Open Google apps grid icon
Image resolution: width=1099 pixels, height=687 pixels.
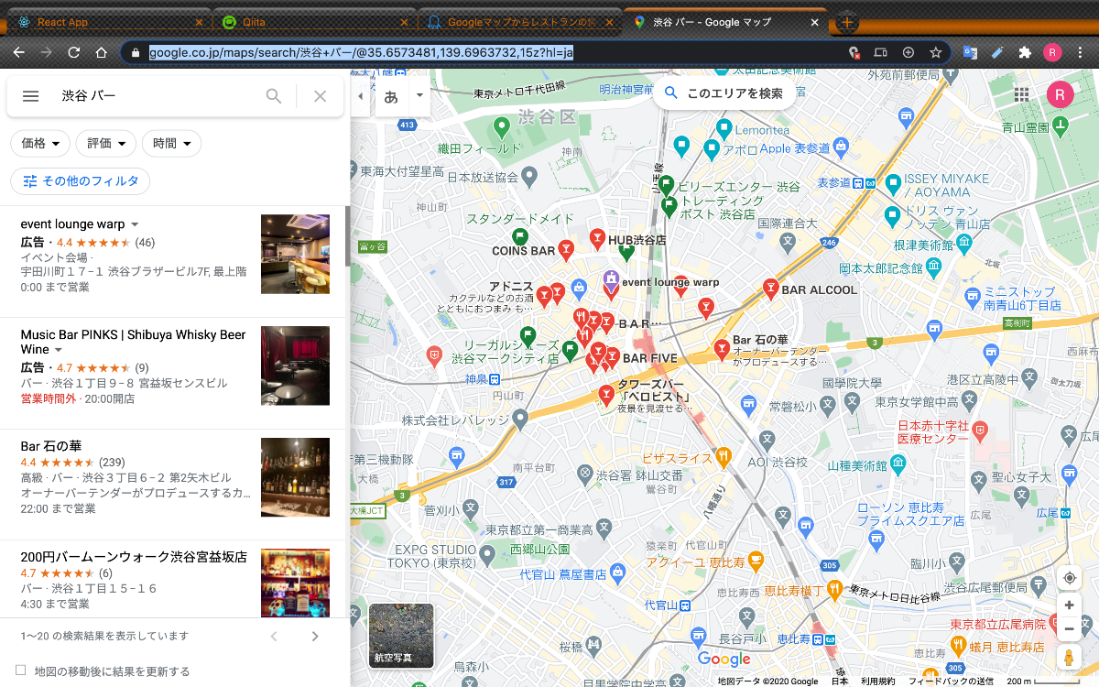tap(1021, 94)
